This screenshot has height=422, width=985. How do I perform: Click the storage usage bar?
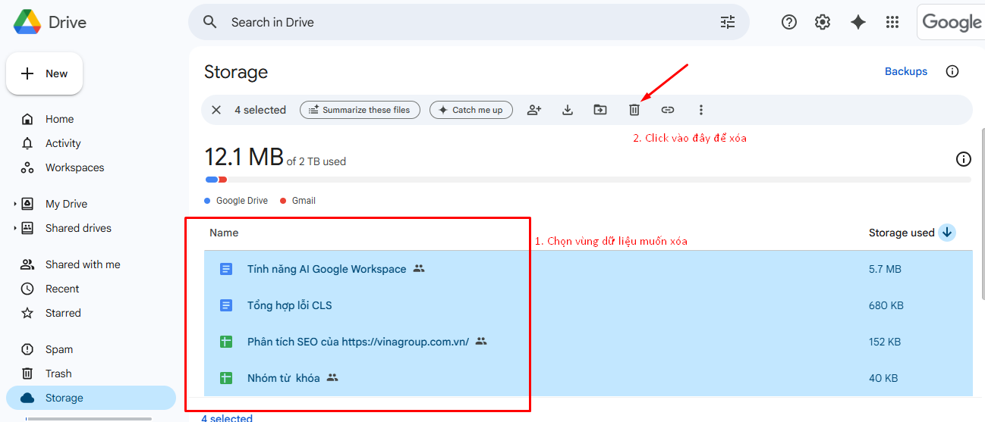[587, 180]
